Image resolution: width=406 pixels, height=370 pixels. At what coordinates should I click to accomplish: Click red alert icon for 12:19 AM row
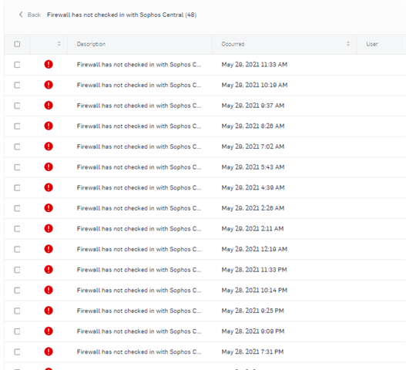[x=49, y=249]
